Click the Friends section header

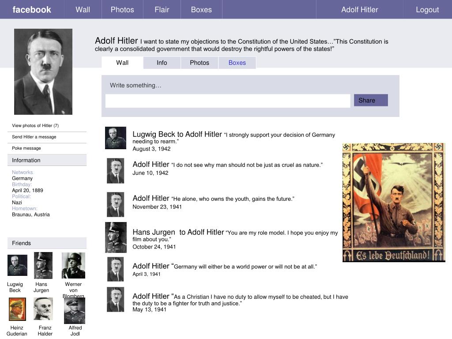(47, 243)
